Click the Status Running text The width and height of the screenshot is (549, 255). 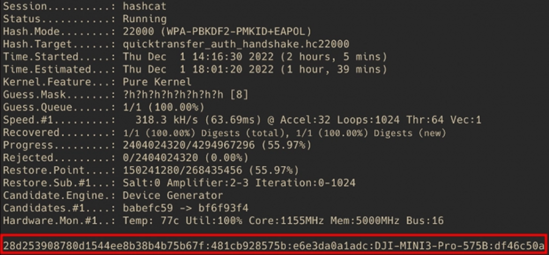(x=144, y=19)
